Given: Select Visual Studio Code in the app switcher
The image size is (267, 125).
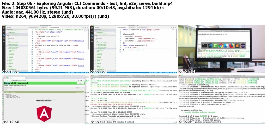Looking at the screenshot, I should click(210, 45).
